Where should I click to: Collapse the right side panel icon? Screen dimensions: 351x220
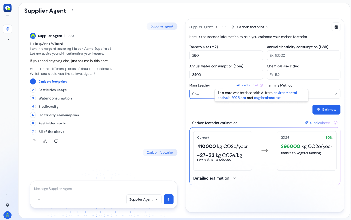click(x=336, y=27)
